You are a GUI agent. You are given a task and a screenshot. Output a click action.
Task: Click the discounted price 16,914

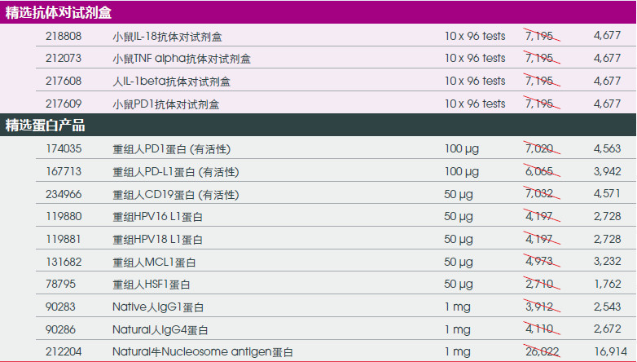607,352
